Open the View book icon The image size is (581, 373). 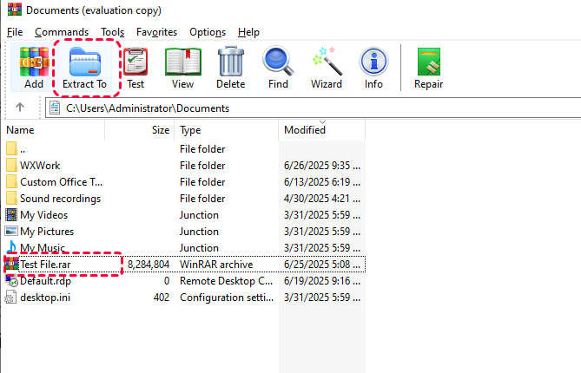(x=183, y=68)
